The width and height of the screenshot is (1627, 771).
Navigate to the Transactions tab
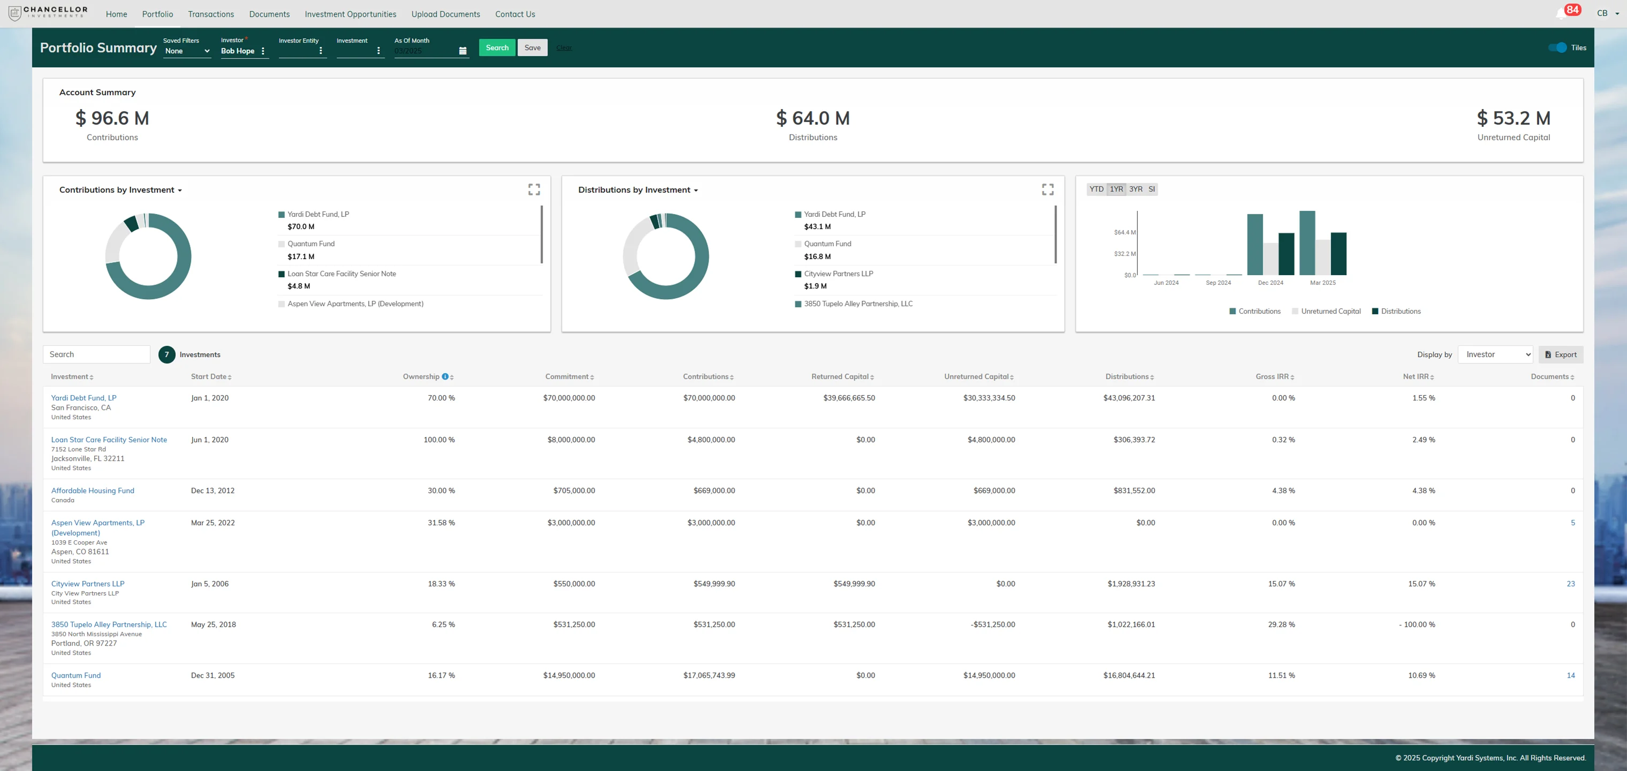[211, 14]
